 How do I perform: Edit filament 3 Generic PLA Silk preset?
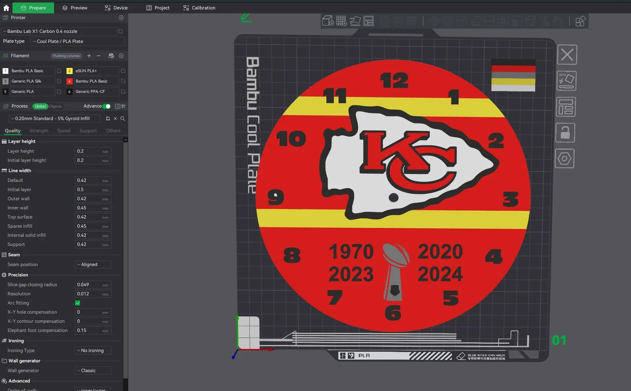click(x=59, y=81)
